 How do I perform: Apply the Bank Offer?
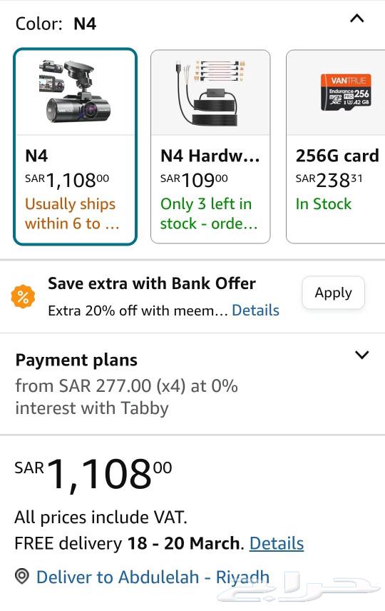[333, 293]
